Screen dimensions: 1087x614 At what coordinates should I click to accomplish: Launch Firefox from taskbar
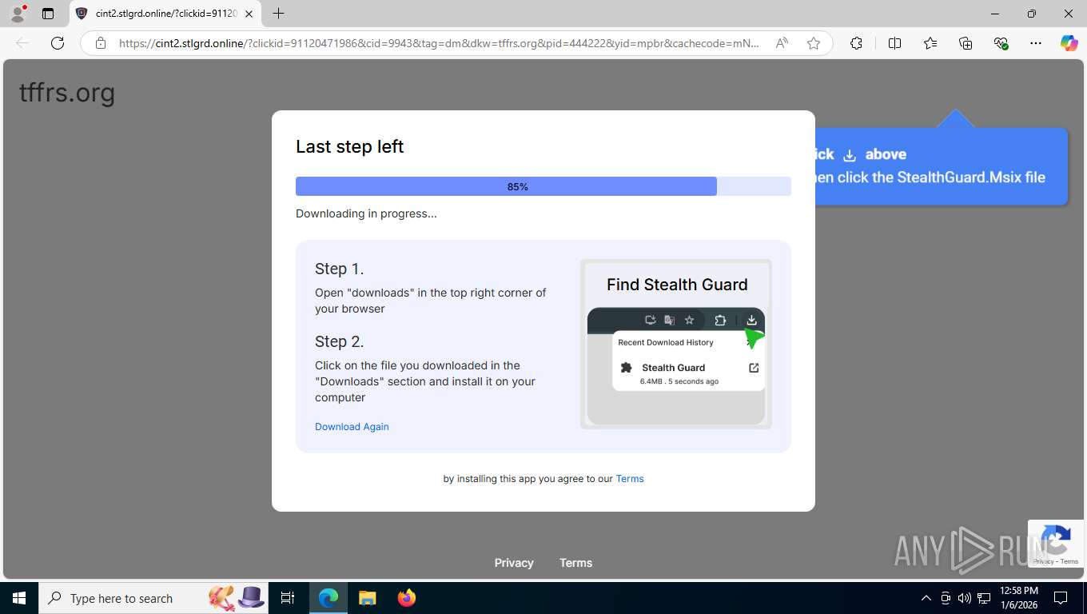(x=407, y=598)
